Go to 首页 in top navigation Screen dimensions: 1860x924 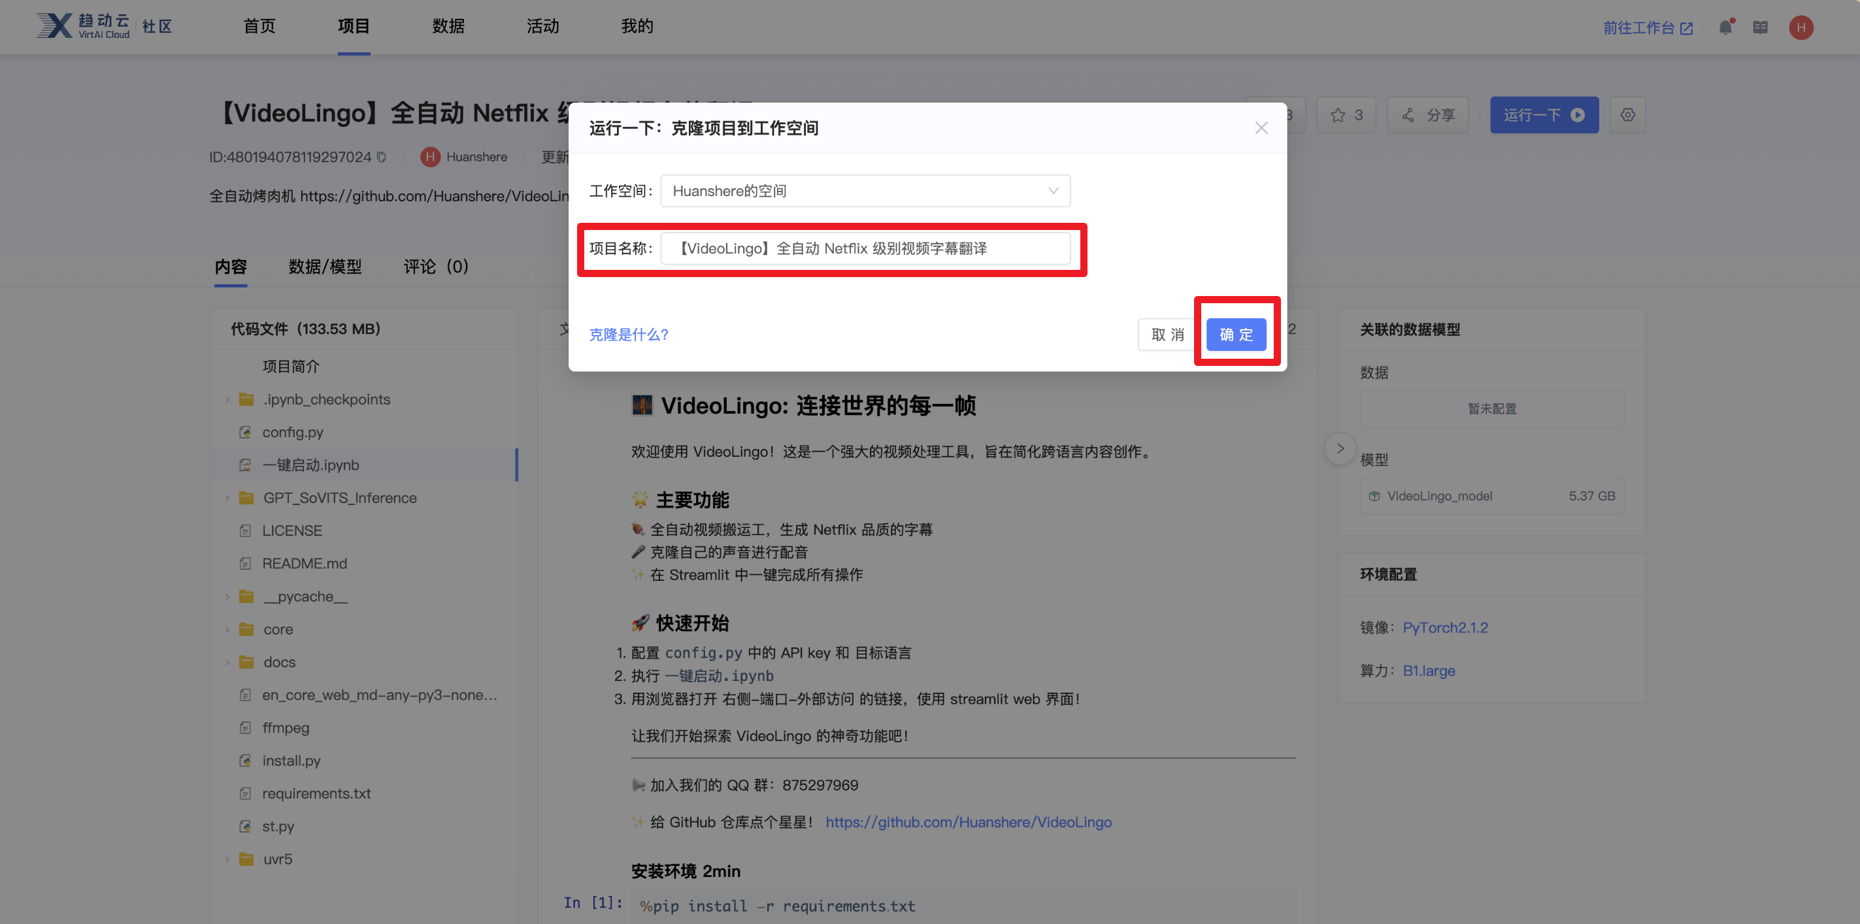coord(259,27)
